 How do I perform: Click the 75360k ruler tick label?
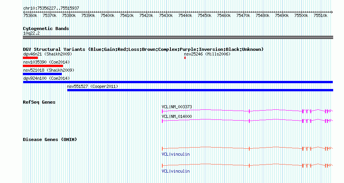tap(30, 15)
